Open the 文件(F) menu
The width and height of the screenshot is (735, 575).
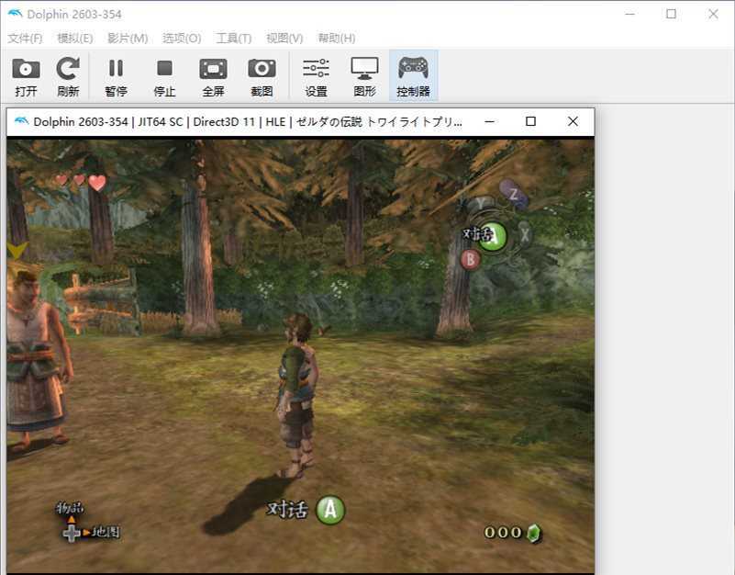25,38
